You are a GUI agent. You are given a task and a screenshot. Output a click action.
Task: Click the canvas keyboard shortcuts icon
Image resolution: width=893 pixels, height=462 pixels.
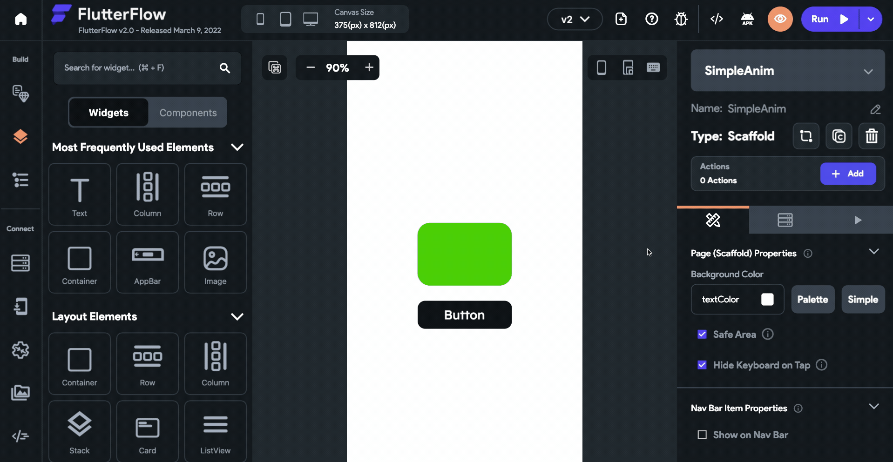(275, 67)
